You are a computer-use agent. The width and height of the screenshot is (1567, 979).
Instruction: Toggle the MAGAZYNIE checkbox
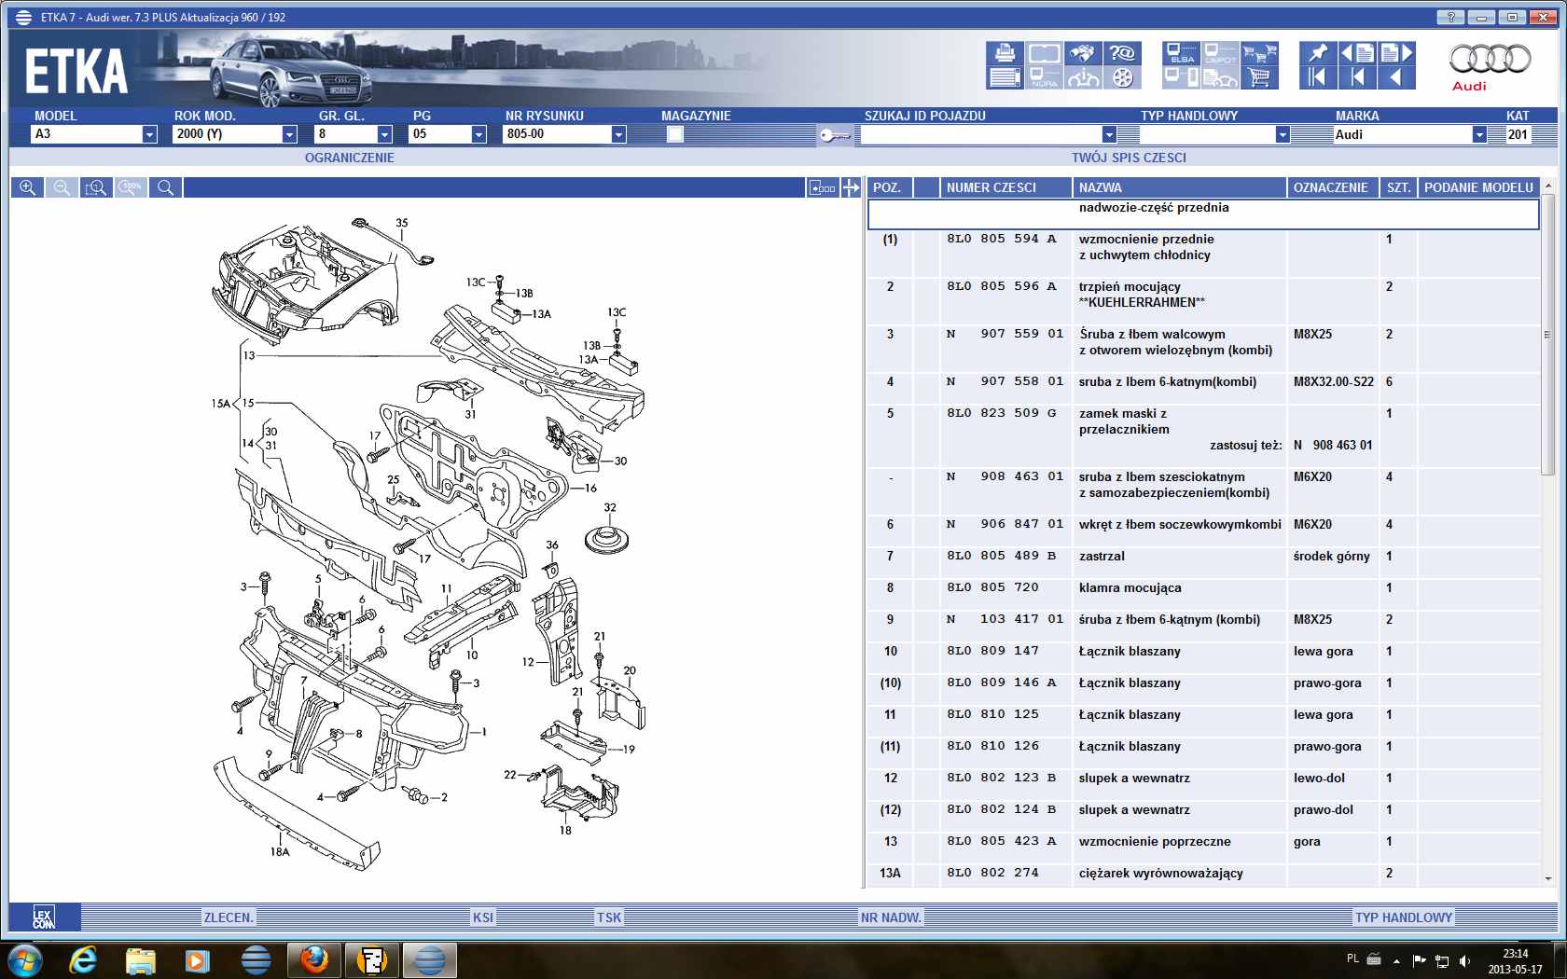coord(675,134)
